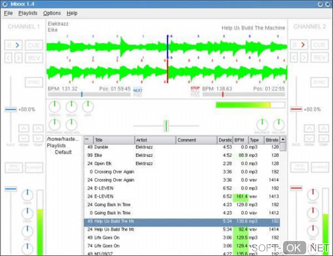Image resolution: width=333 pixels, height=256 pixels.
Task: Click the Channel 2 track position bar
Action: (x=244, y=95)
